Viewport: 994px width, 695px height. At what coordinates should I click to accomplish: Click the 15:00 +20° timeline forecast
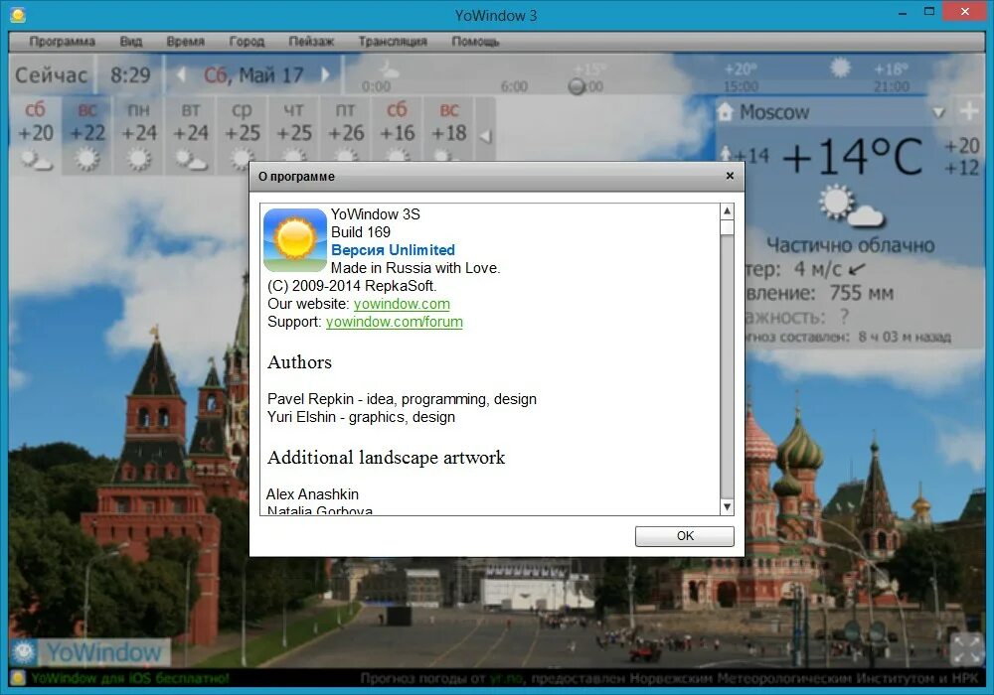[741, 77]
